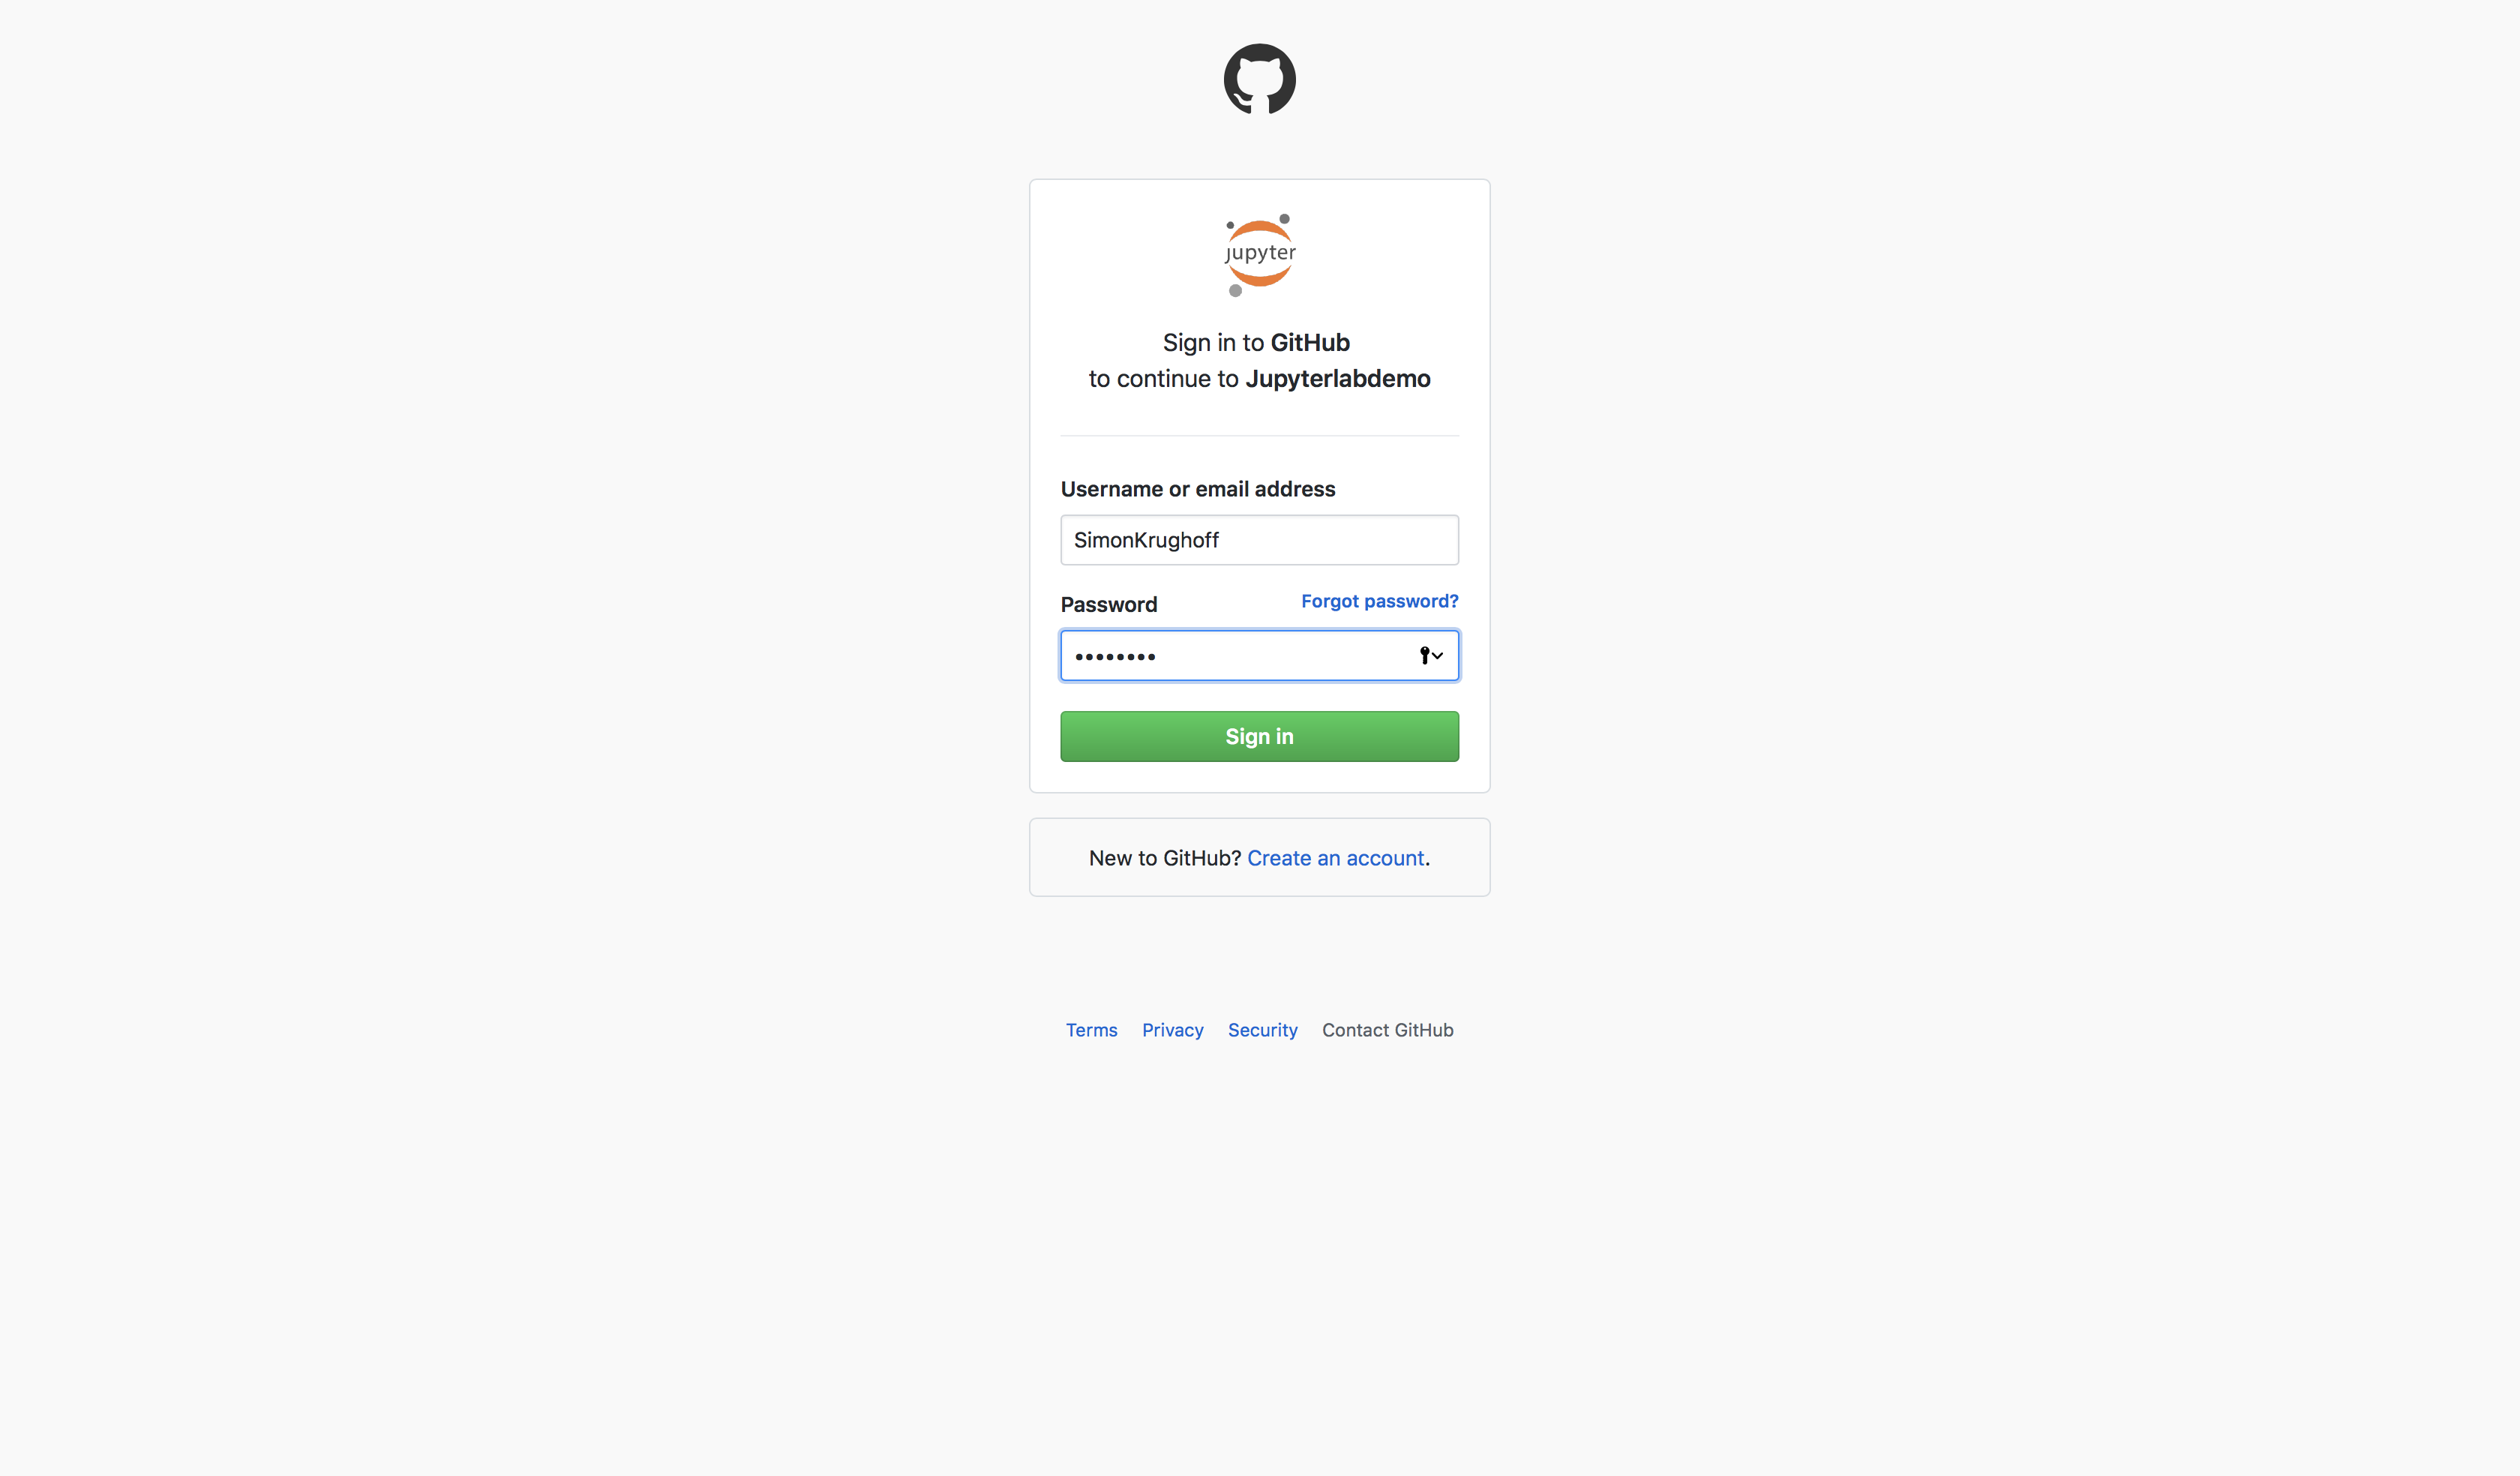
Task: Click the Create an account link
Action: 1333,857
